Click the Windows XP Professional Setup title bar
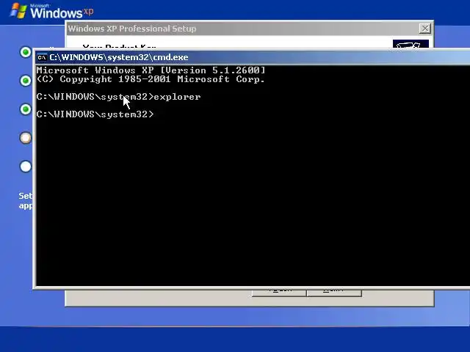 tap(250, 29)
